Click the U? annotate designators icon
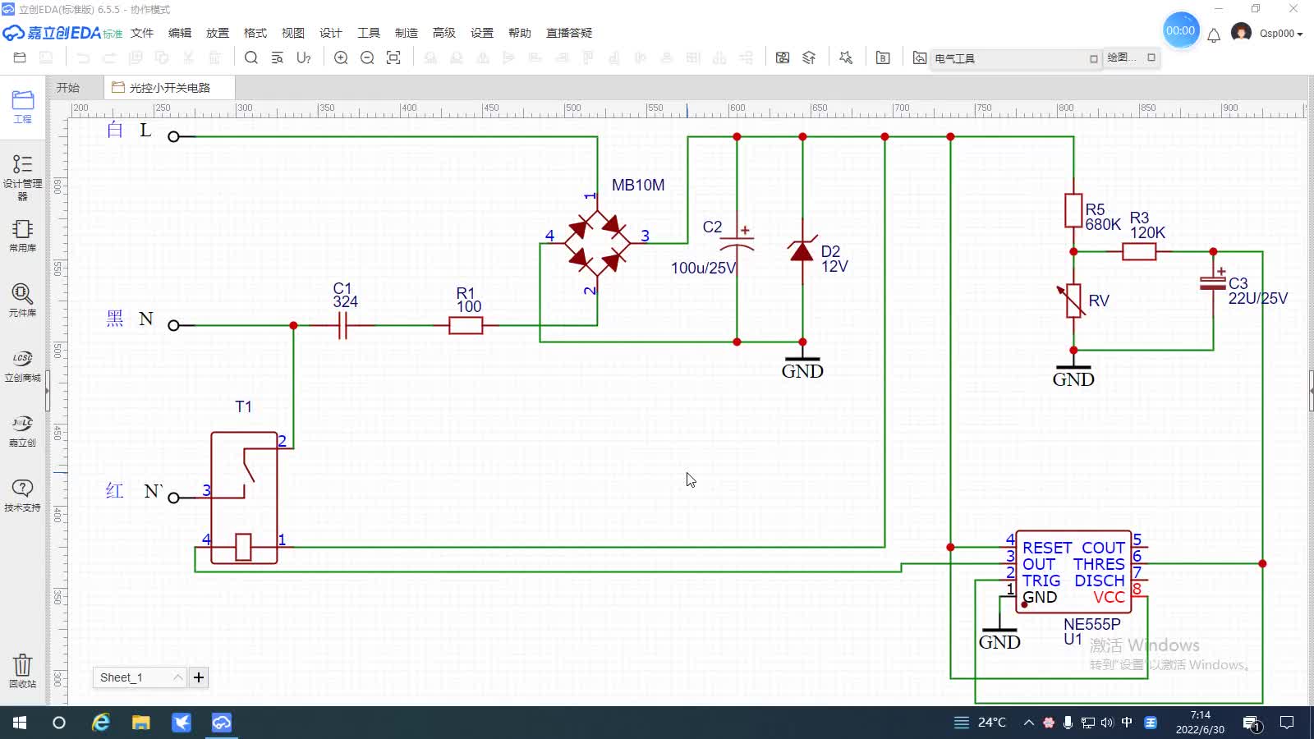The image size is (1314, 739). (304, 57)
